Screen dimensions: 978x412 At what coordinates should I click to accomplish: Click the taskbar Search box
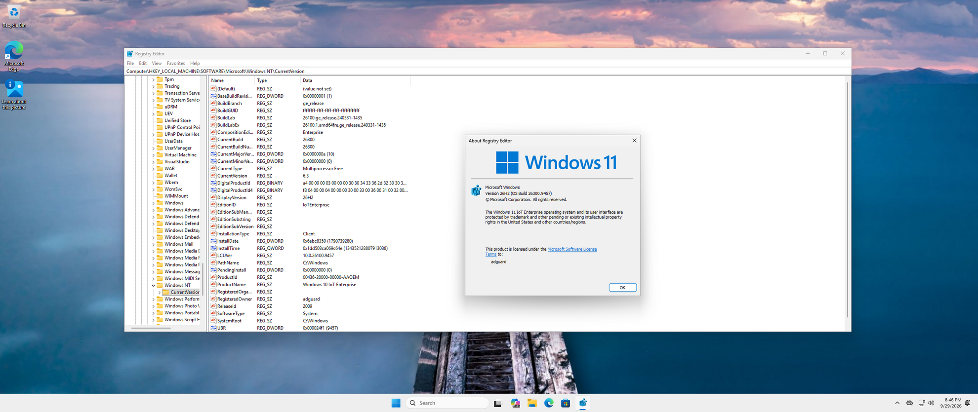447,403
